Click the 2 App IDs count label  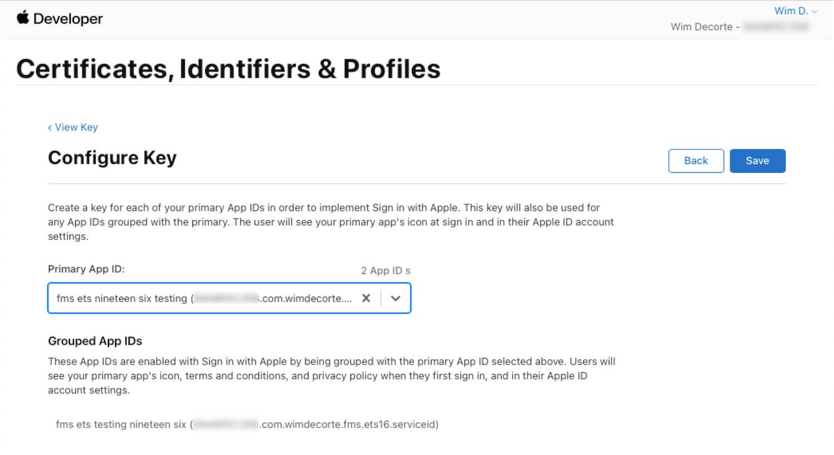tap(385, 271)
